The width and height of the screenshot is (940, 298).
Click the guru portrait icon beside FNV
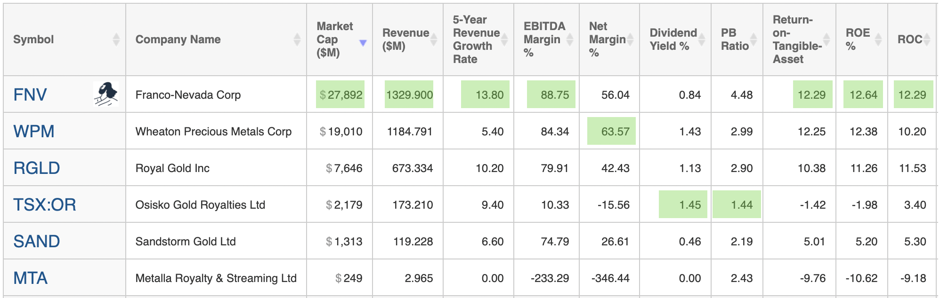click(106, 94)
